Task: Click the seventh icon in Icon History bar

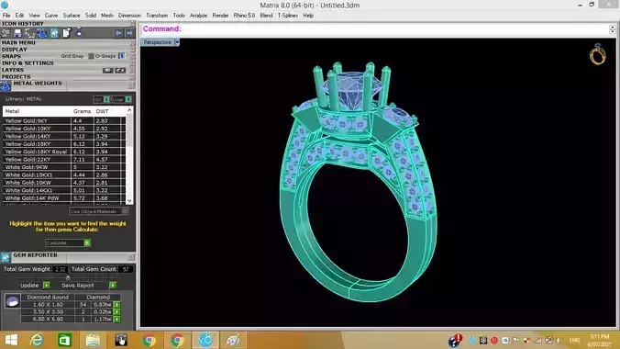Action: [79, 33]
